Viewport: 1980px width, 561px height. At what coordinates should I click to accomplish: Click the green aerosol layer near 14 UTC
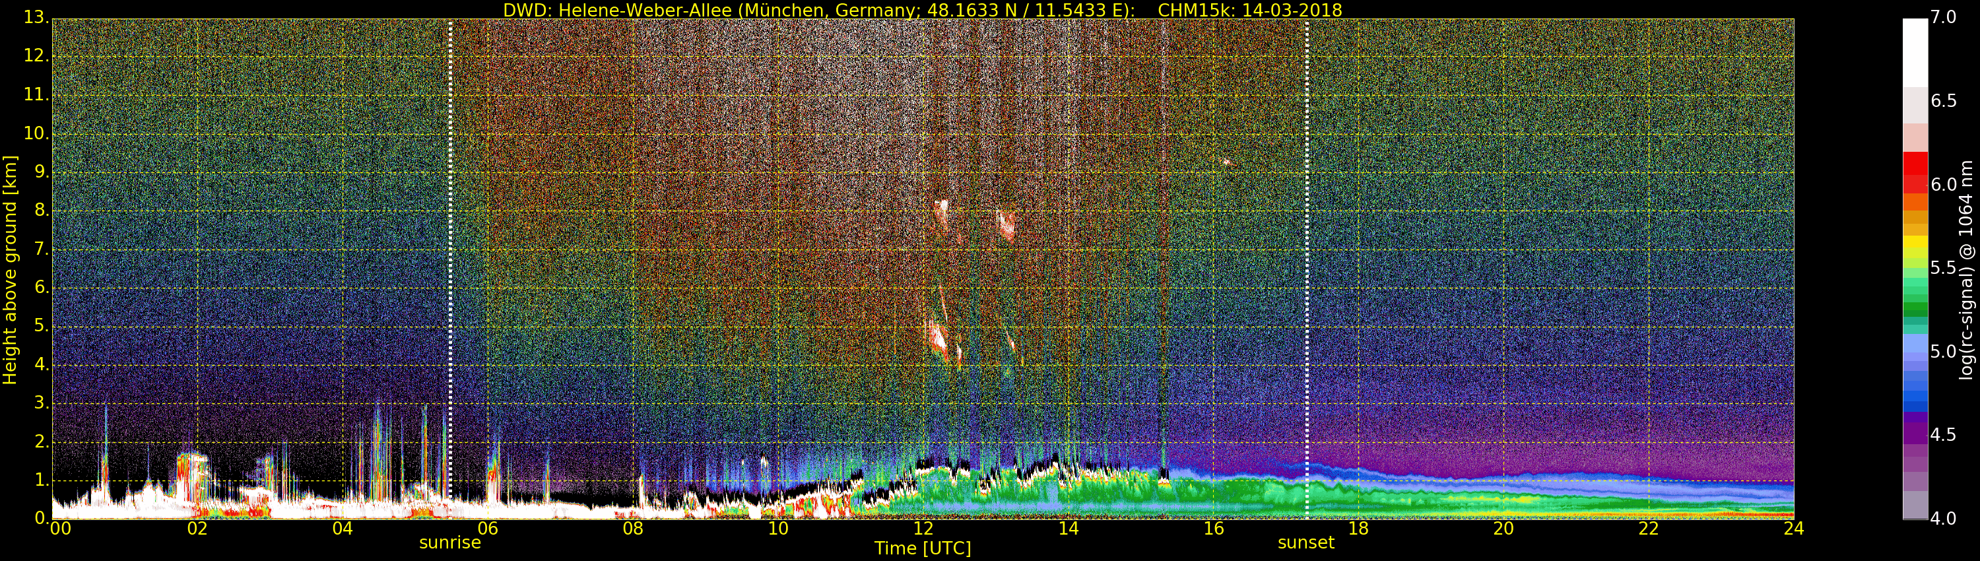1069,494
